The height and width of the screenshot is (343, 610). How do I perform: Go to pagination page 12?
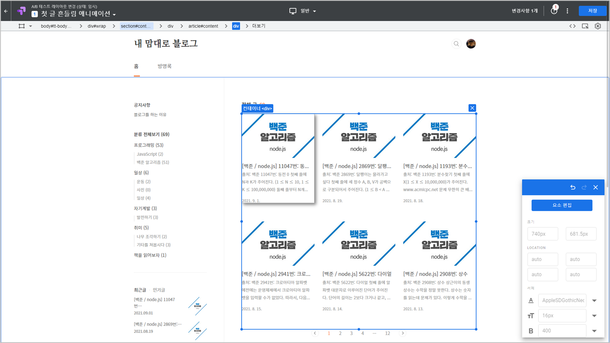(387, 333)
